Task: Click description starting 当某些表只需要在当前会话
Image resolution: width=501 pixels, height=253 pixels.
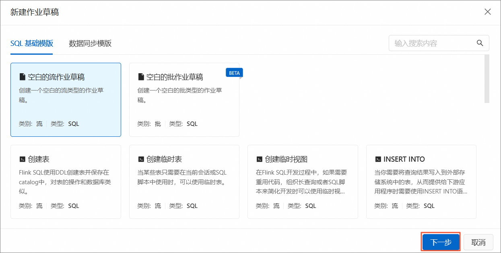Action: point(182,177)
